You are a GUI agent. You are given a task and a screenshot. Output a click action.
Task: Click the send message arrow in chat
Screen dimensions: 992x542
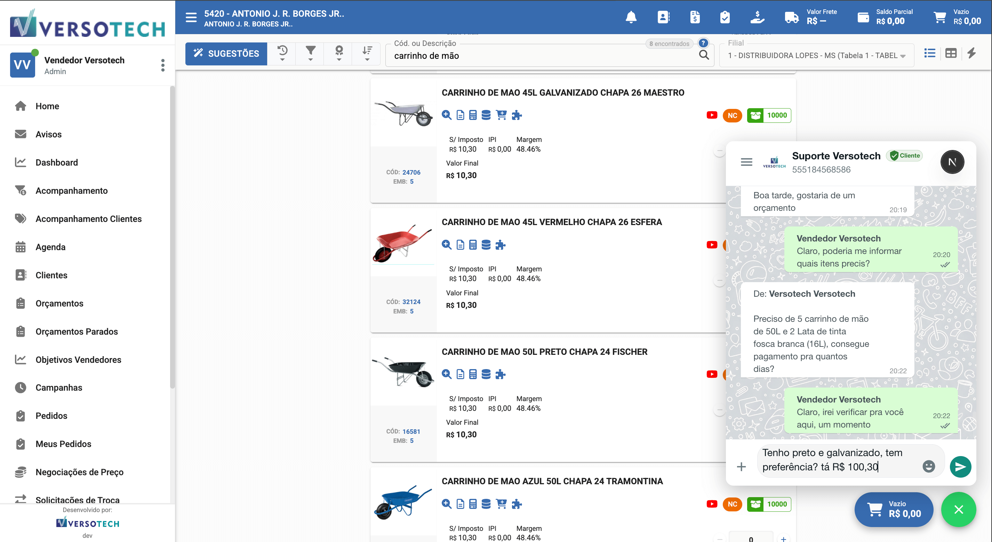[x=960, y=467]
